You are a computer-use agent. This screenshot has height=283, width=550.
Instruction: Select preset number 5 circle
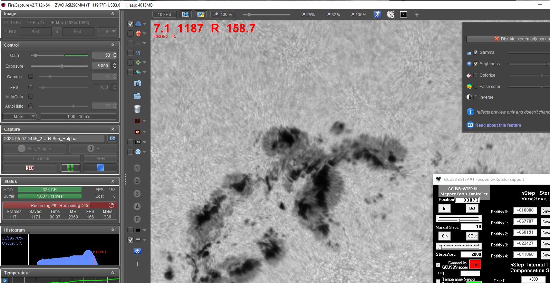(137, 219)
